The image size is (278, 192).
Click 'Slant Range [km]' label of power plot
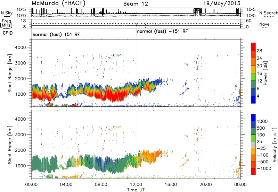(x=10, y=73)
